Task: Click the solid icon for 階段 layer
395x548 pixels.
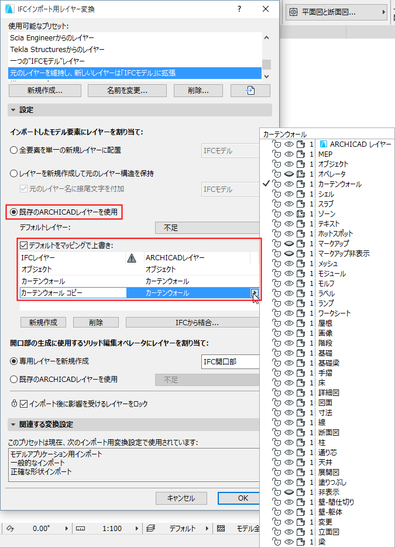Action: click(x=301, y=343)
